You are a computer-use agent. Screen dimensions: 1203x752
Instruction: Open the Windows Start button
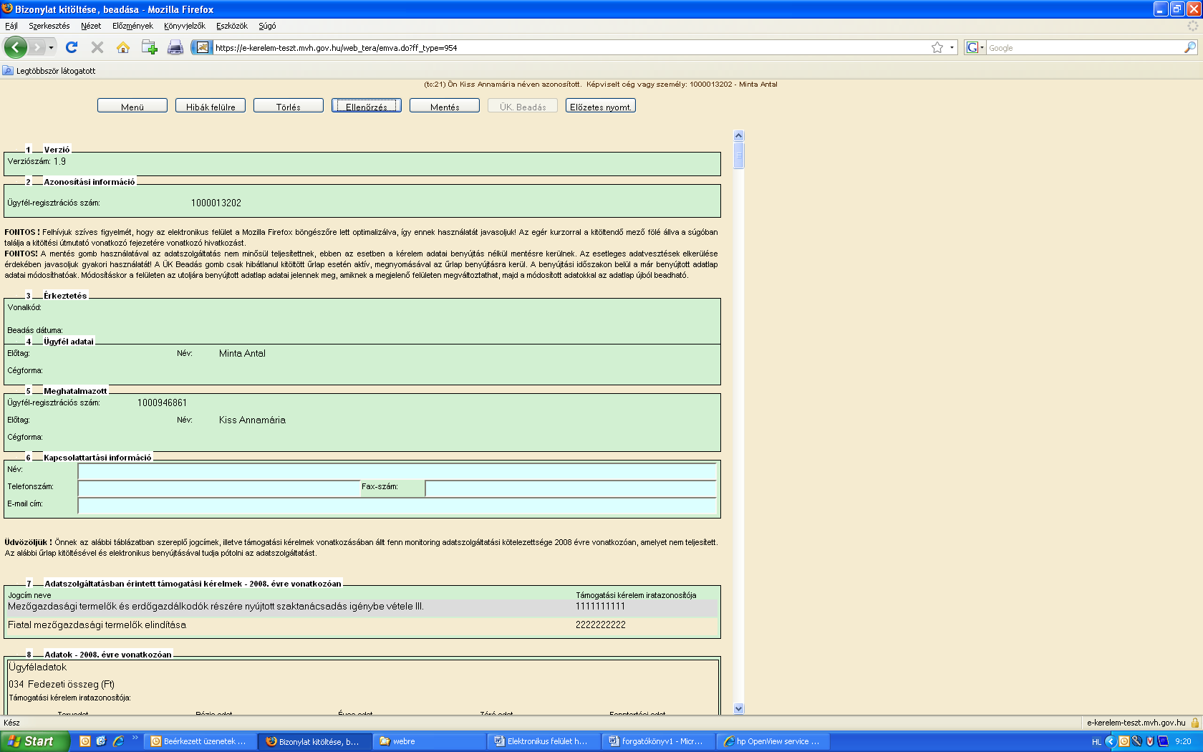[x=34, y=741]
